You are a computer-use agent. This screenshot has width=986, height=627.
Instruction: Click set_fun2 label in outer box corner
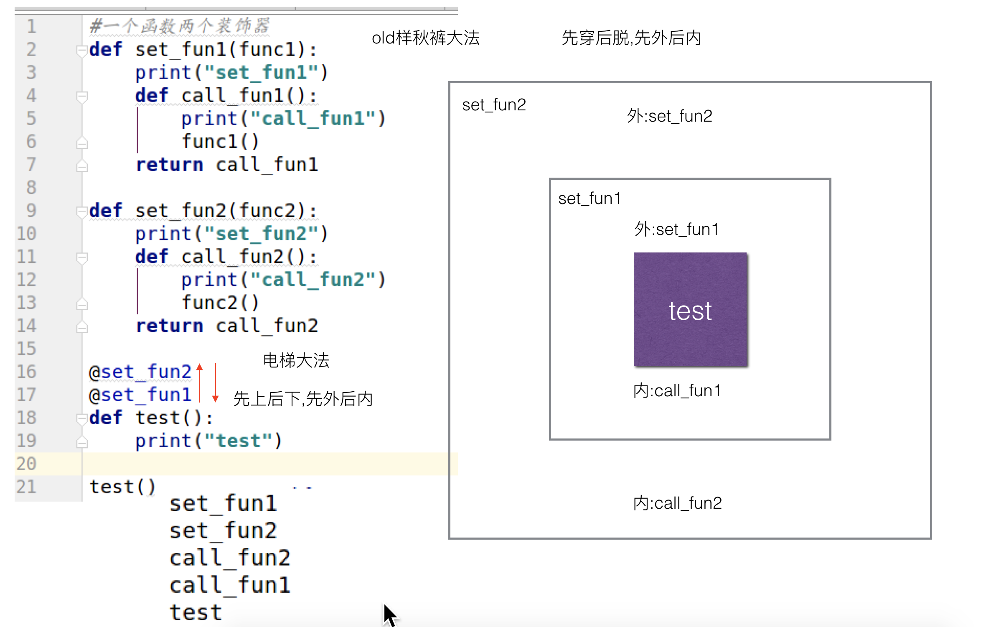tap(494, 104)
